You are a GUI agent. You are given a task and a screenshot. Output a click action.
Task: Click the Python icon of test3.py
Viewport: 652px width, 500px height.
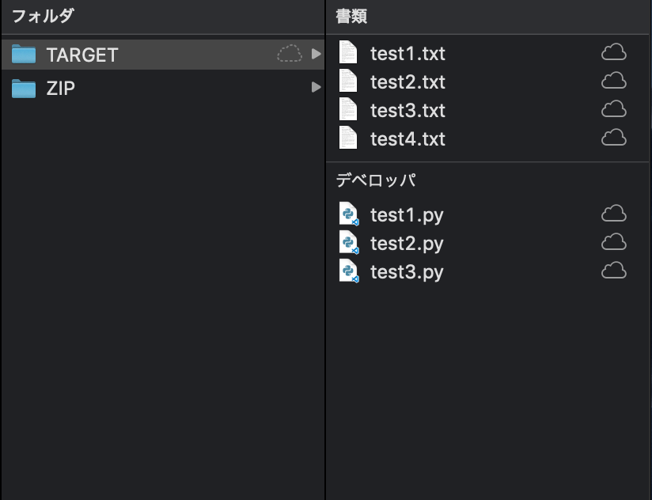(x=348, y=271)
